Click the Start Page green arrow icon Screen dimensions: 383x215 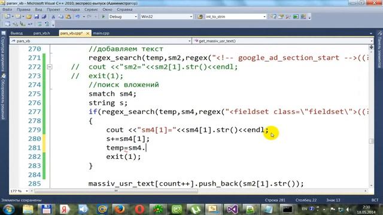296,17
